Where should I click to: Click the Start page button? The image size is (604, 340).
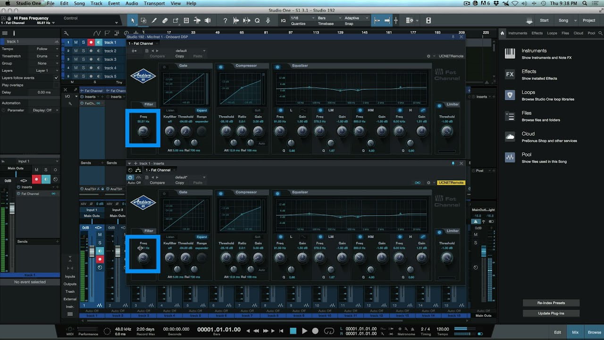point(544,20)
